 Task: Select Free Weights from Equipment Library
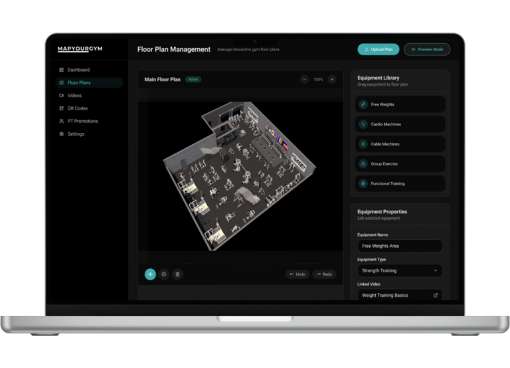(x=400, y=104)
